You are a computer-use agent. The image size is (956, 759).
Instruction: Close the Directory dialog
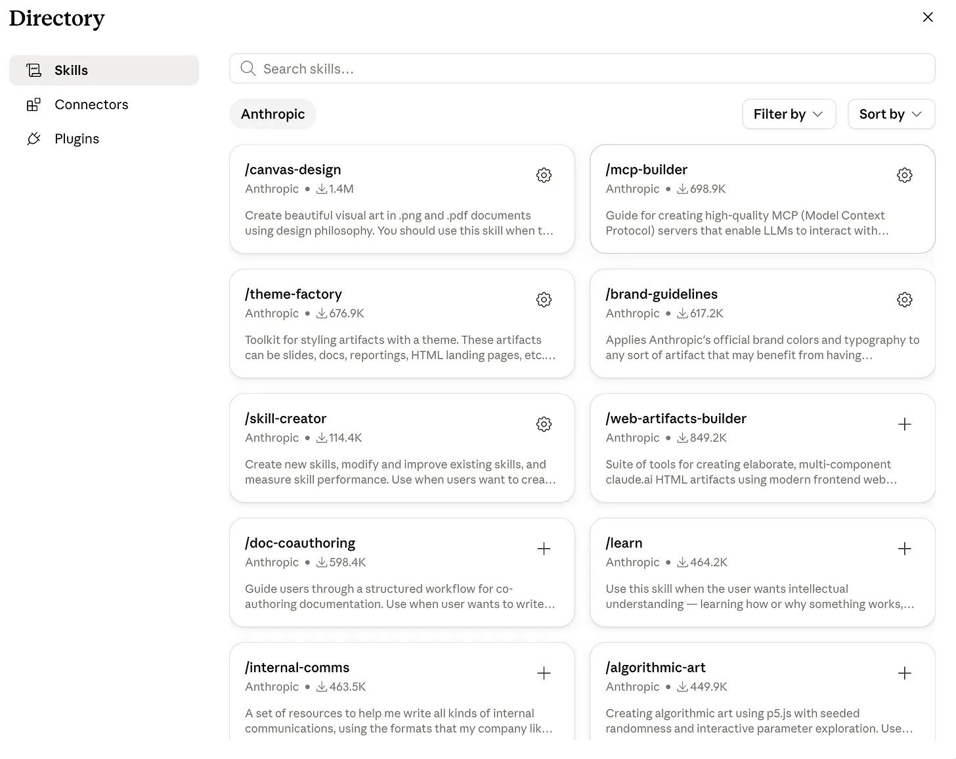point(928,17)
